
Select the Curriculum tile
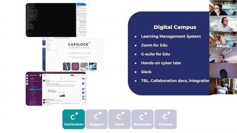[x=74, y=119]
